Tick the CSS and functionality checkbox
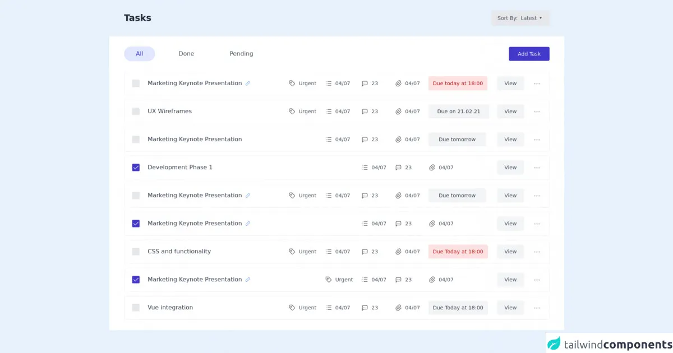The width and height of the screenshot is (673, 353). [136, 252]
